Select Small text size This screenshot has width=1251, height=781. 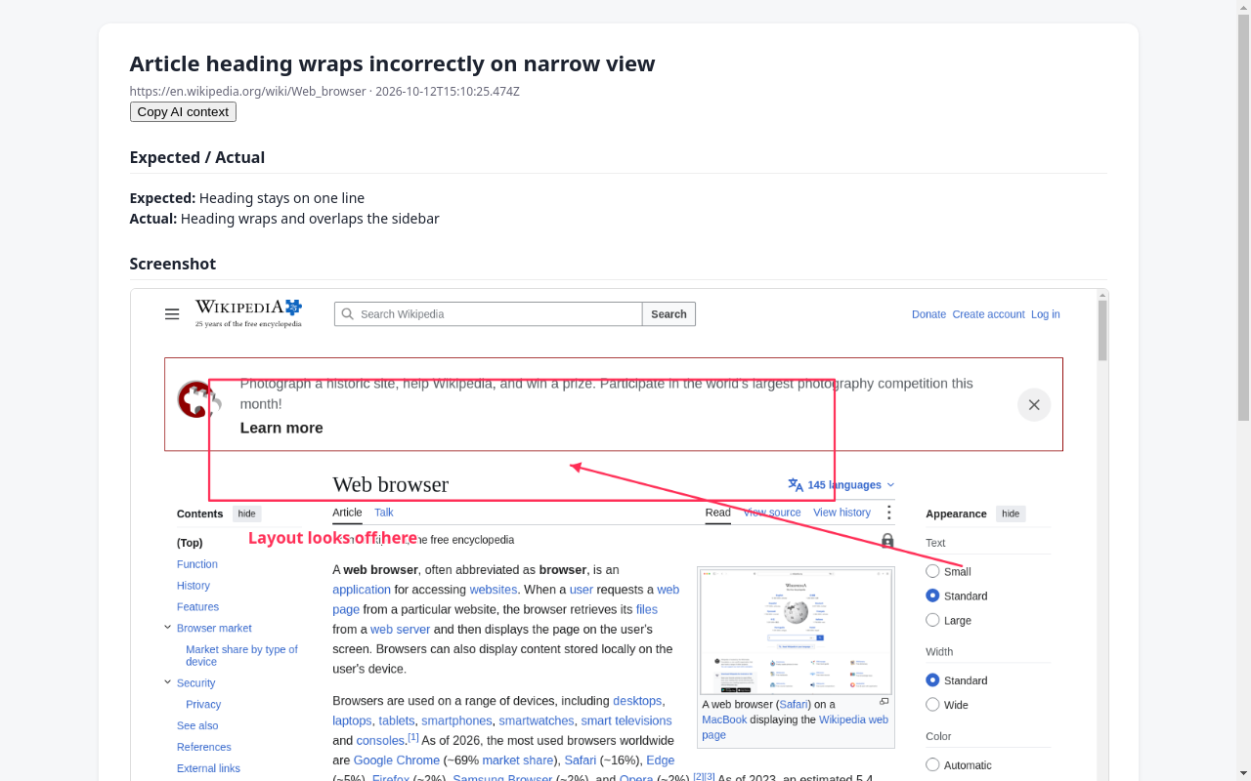(932, 571)
